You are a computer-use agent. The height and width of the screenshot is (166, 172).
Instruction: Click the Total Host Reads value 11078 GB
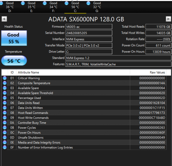pyautogui.click(x=159, y=27)
